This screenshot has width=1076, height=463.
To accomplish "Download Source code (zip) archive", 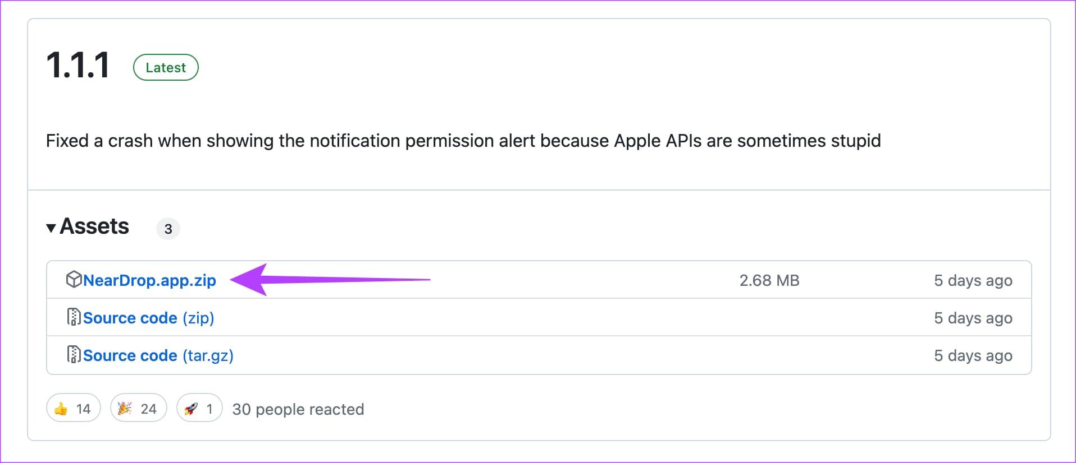I will pyautogui.click(x=149, y=318).
